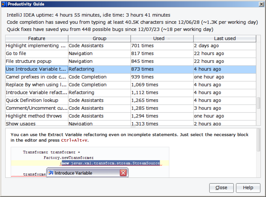
Task: Sort by the Feature column header
Action: pyautogui.click(x=37, y=39)
